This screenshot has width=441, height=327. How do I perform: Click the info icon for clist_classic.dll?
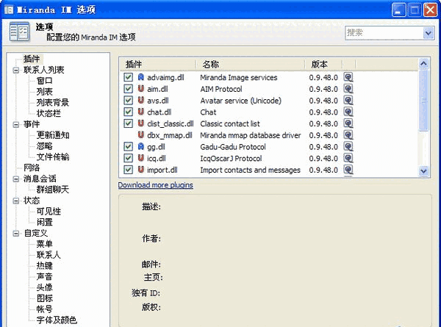348,123
